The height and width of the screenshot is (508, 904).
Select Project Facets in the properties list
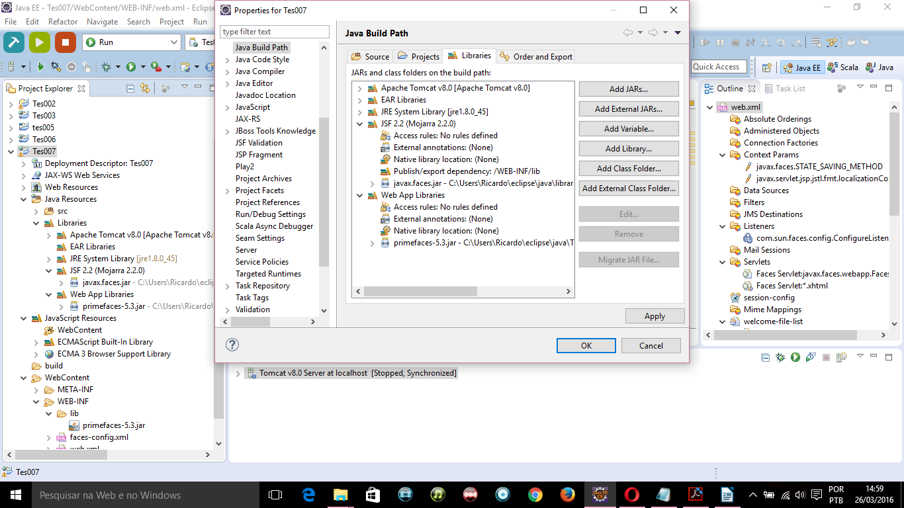pos(259,190)
